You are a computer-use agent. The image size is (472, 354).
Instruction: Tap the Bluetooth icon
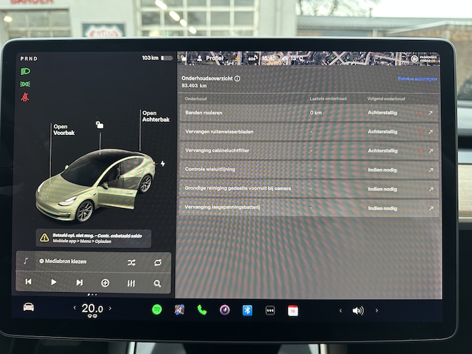pos(247,310)
